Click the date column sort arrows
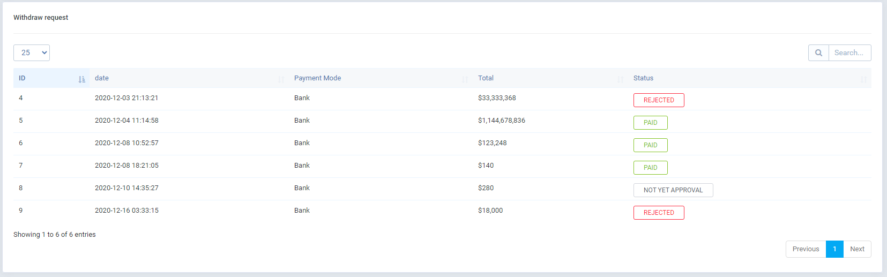 [281, 79]
